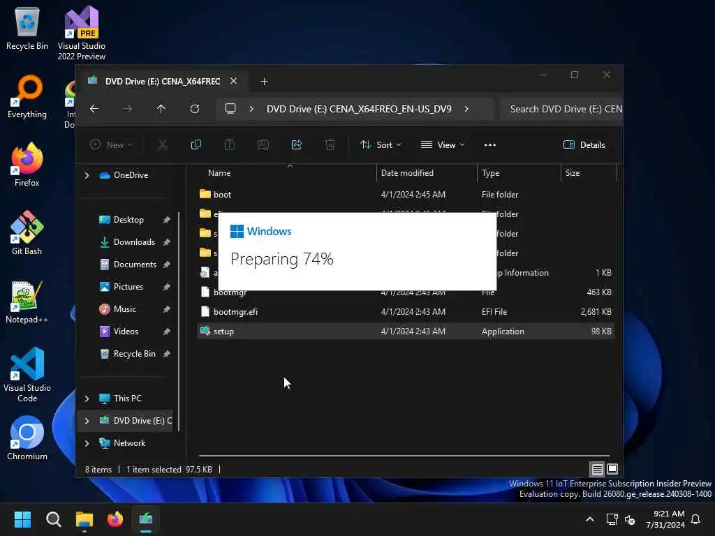The width and height of the screenshot is (715, 536).
Task: Go back in File Explorer
Action: (94, 109)
